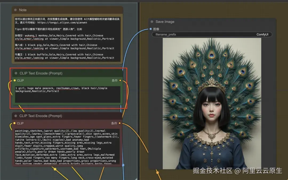
Task: Click the ComfyUI value in filename_prefix
Action: pyautogui.click(x=262, y=34)
